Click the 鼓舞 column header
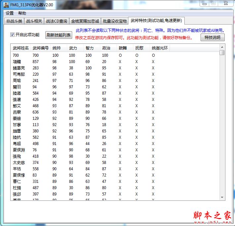 pos(125,48)
